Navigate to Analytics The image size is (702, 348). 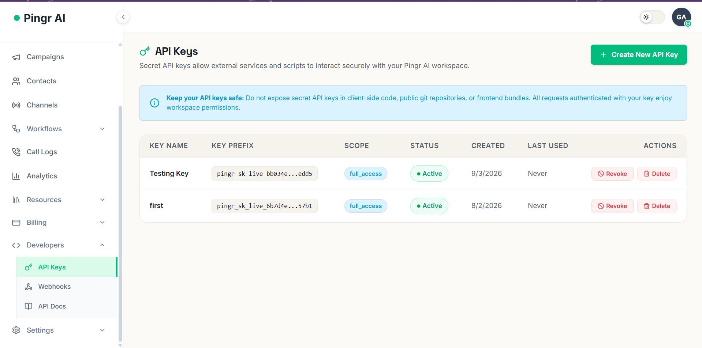click(42, 176)
